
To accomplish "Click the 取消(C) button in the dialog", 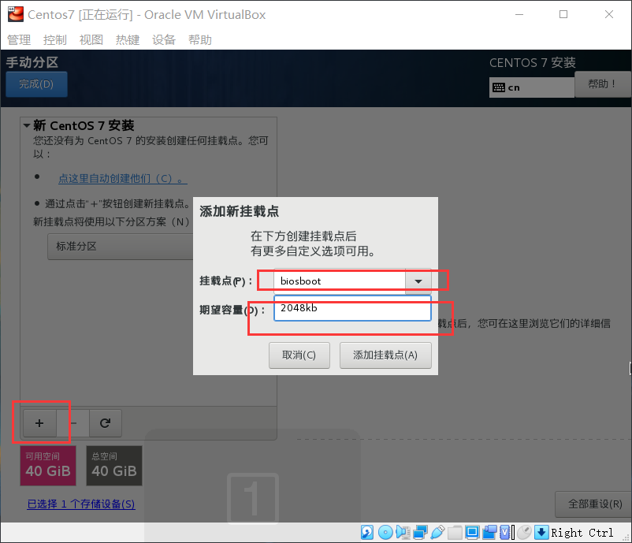I will tap(299, 355).
